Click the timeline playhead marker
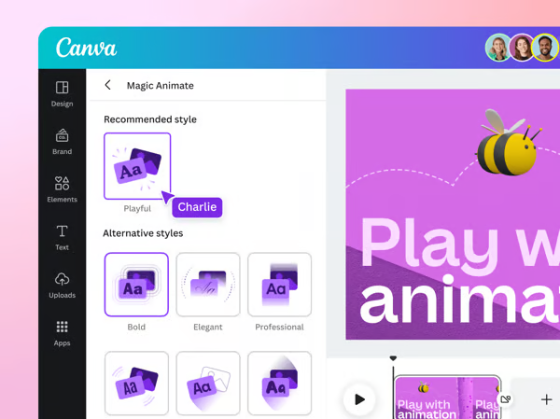 point(393,358)
